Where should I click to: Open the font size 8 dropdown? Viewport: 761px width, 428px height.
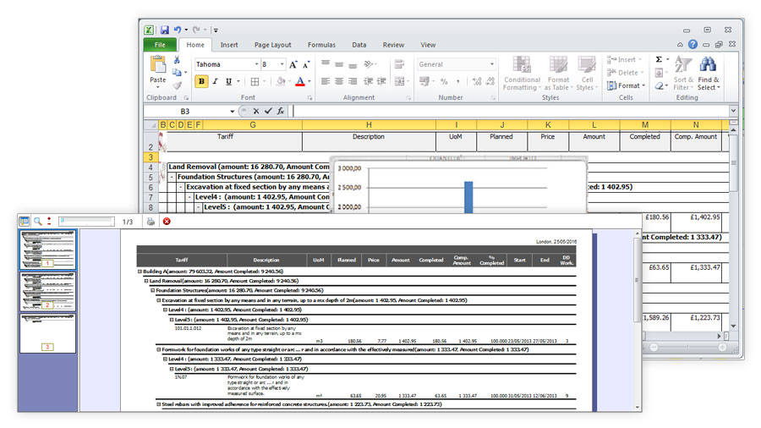click(x=282, y=64)
